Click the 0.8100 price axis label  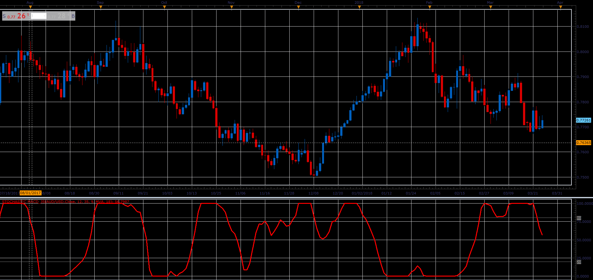583,27
